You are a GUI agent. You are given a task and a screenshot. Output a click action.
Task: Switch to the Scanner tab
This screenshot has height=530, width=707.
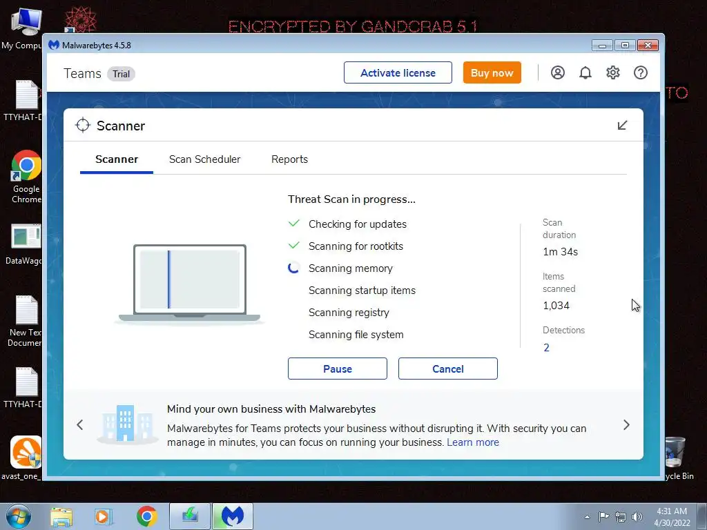coord(117,159)
